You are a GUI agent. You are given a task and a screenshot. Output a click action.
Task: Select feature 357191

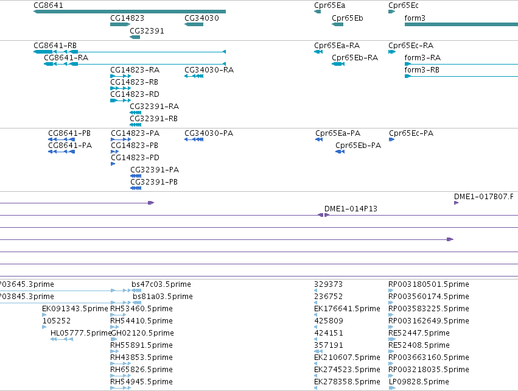[x=318, y=351]
